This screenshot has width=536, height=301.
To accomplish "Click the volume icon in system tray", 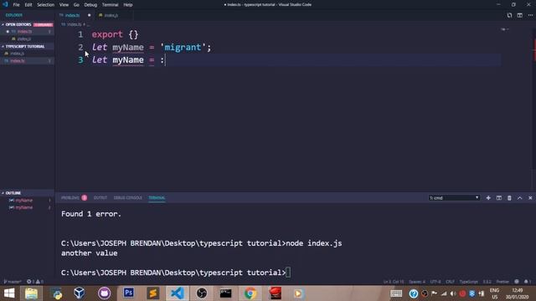I will coord(453,293).
